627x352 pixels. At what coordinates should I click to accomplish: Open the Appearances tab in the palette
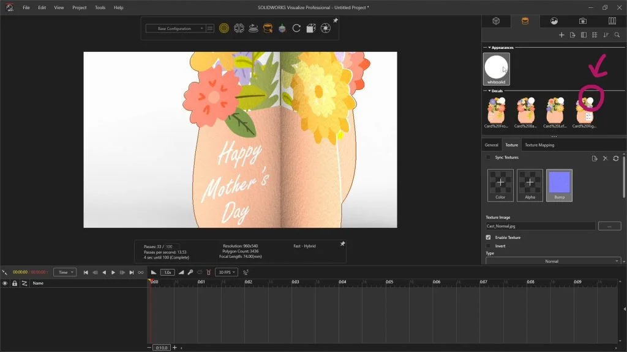pyautogui.click(x=525, y=21)
